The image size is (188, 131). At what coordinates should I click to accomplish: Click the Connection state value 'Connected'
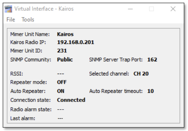(71, 100)
